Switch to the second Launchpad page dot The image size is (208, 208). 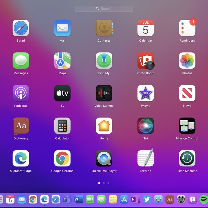pyautogui.click(x=104, y=183)
